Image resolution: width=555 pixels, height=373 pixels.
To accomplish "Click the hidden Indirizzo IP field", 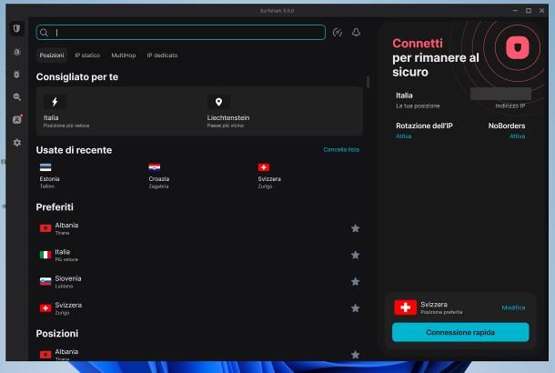I will 500,94.
